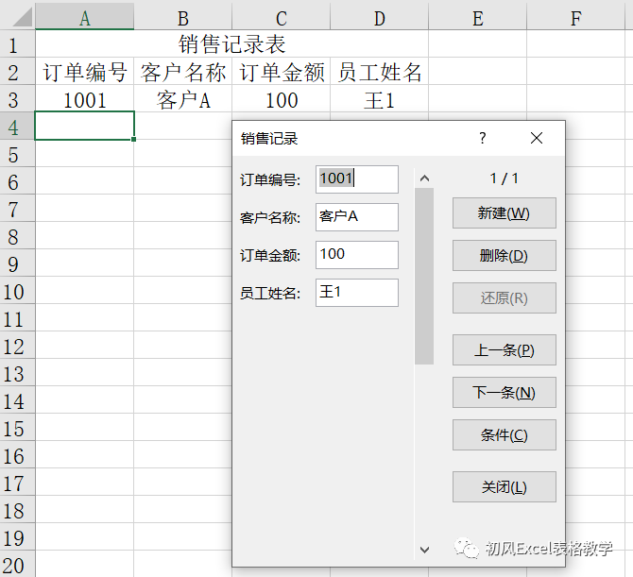Select column E header
Viewport: 633px width, 577px height.
point(477,18)
